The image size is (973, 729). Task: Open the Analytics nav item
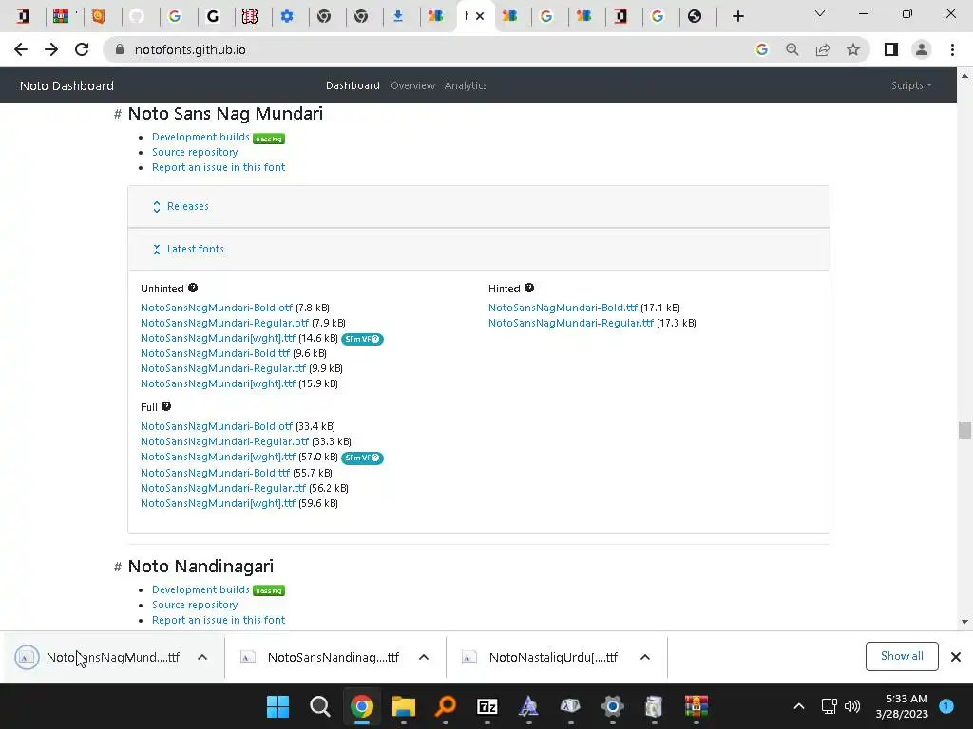coord(466,85)
